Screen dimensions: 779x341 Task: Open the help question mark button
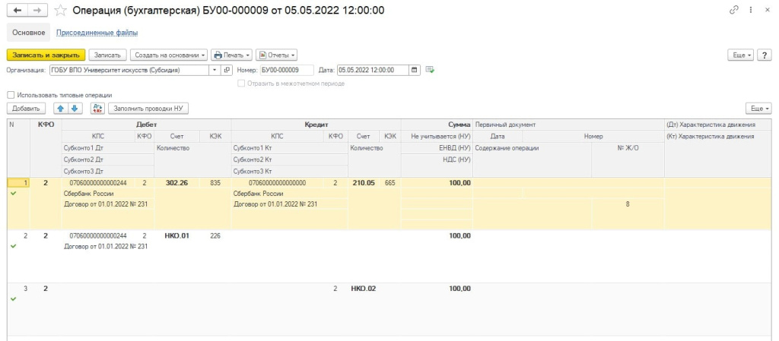click(x=765, y=55)
